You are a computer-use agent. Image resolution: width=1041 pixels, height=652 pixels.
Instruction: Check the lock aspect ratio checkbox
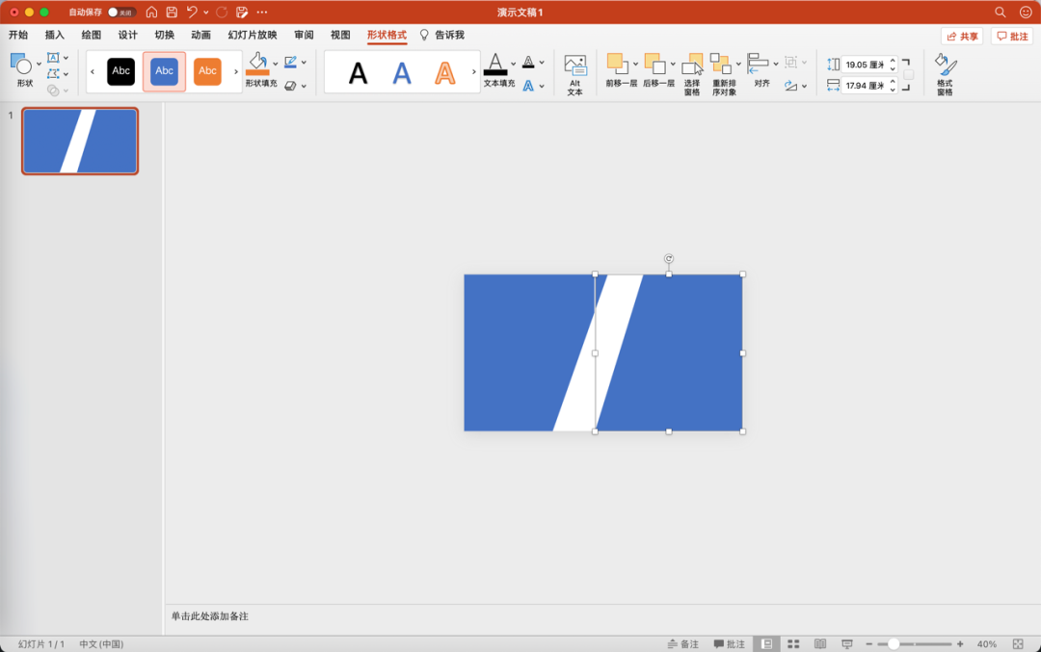pyautogui.click(x=908, y=74)
